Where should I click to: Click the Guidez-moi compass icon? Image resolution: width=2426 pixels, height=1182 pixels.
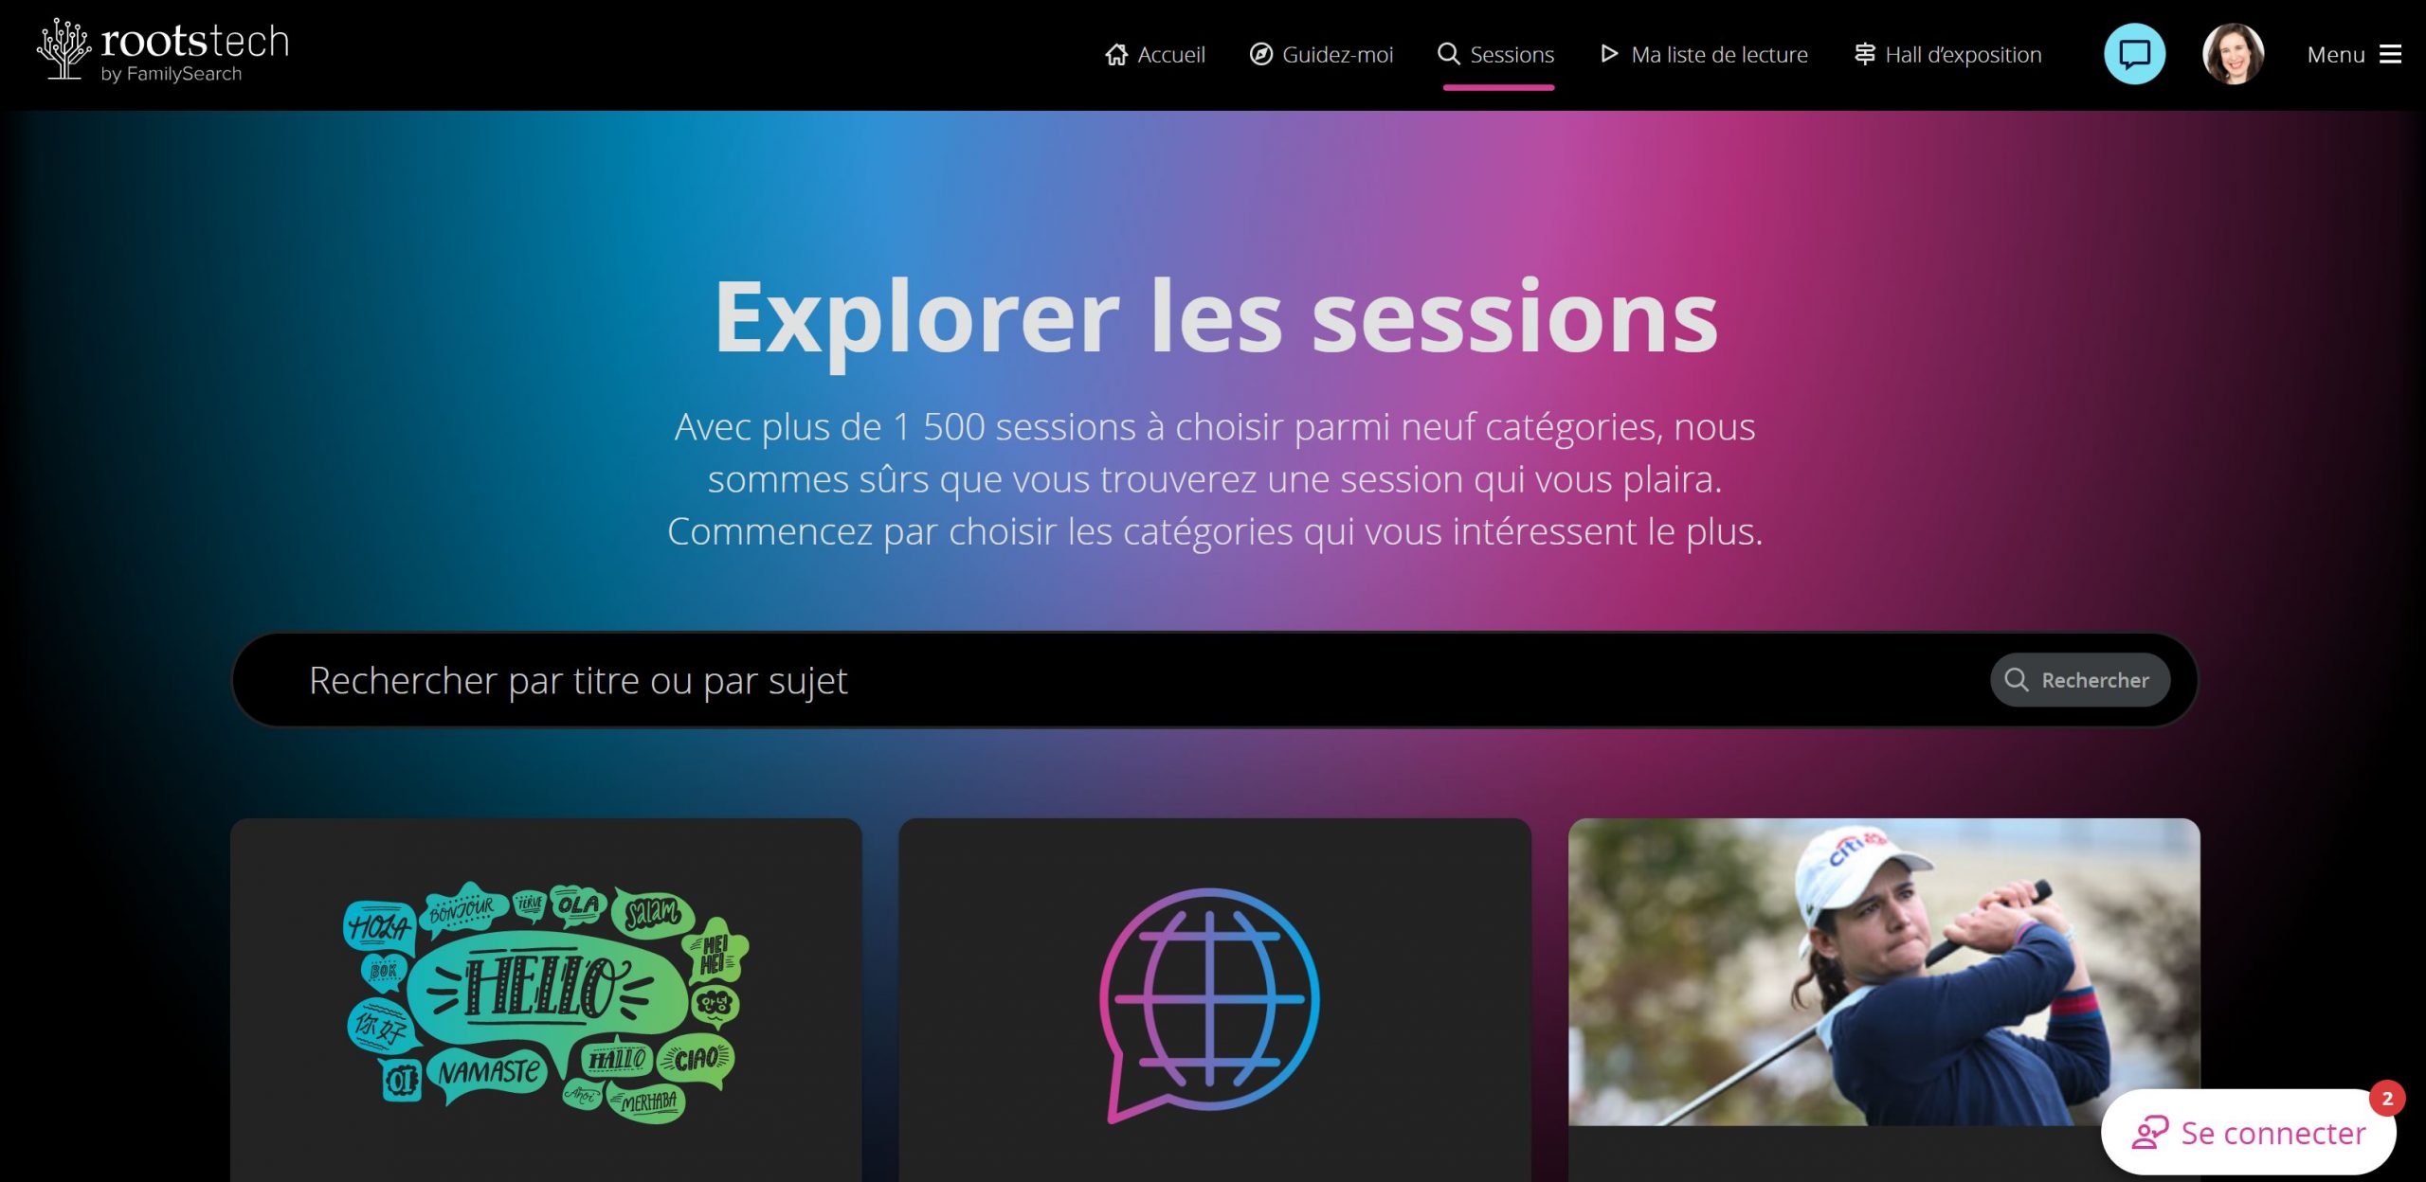[1260, 54]
